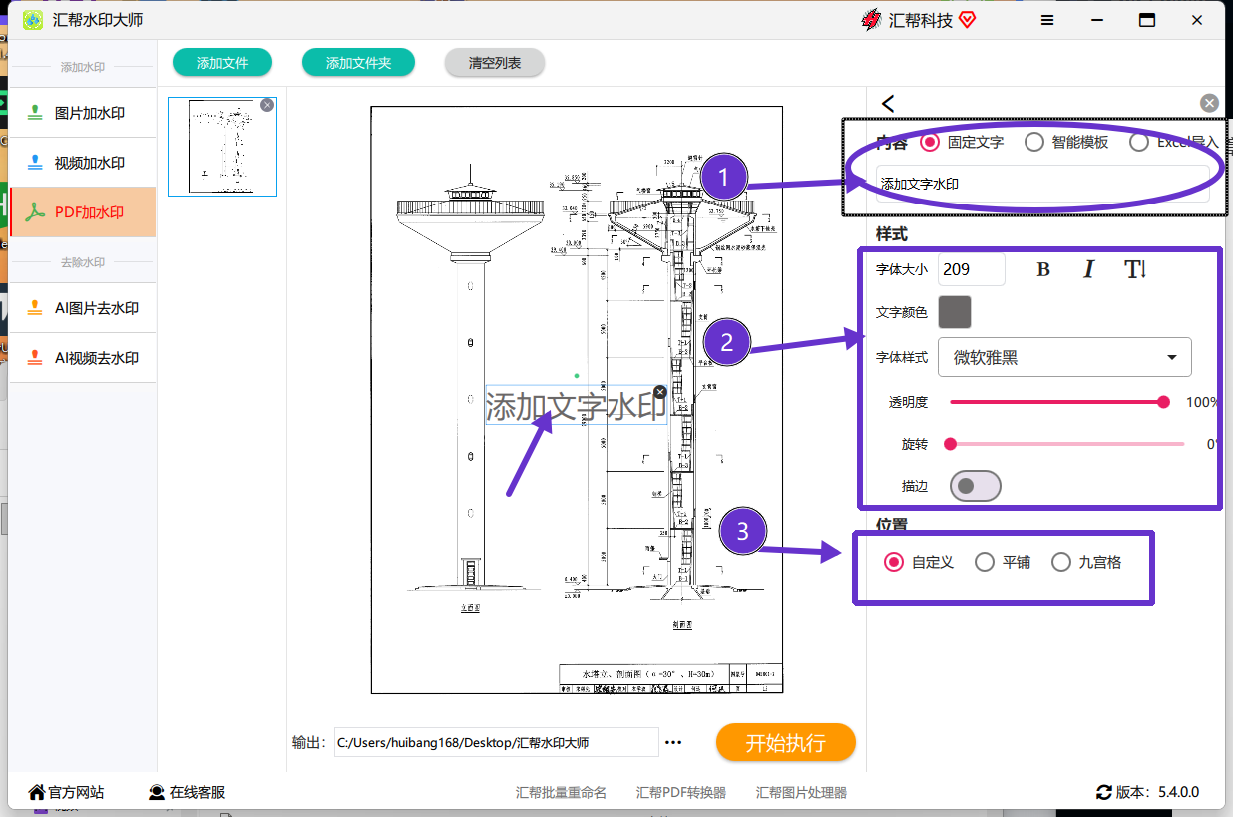Click the 清空列表 button

[495, 63]
